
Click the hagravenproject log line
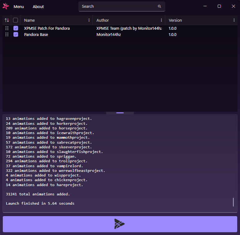49,119
